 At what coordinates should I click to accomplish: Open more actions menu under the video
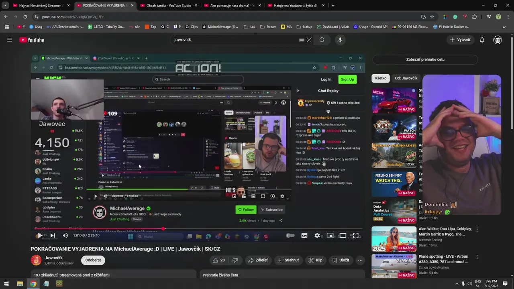point(360,260)
